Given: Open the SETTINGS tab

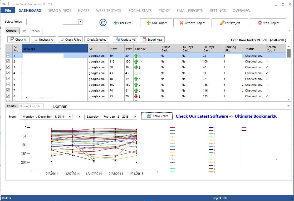Looking at the screenshot, I should (218, 11).
